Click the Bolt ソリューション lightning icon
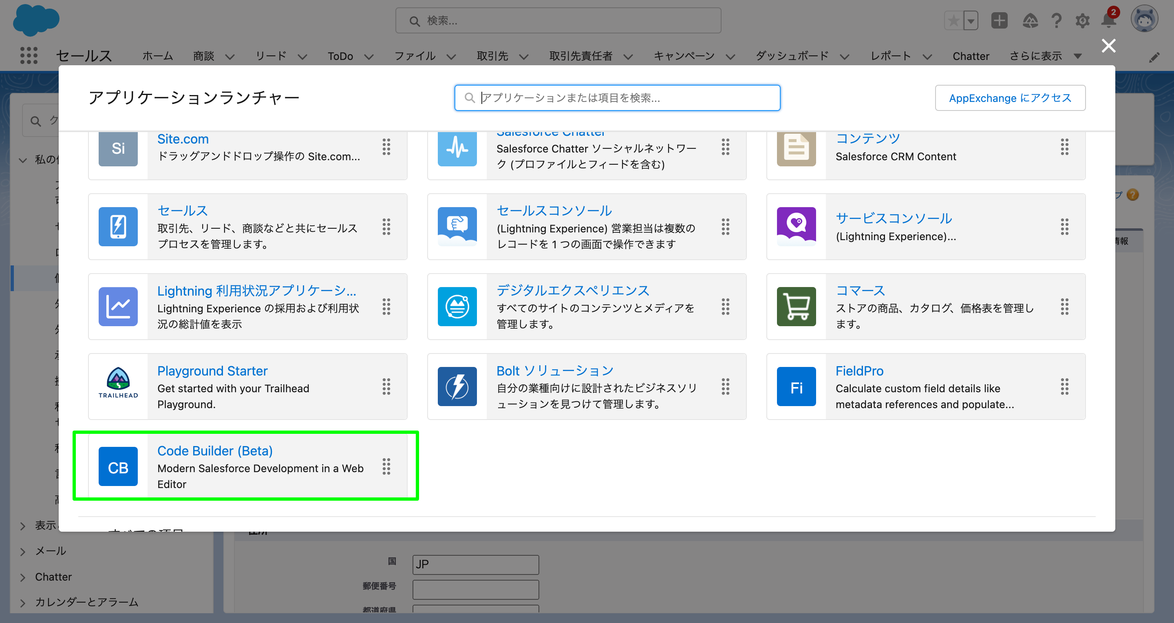This screenshot has height=623, width=1174. [457, 386]
